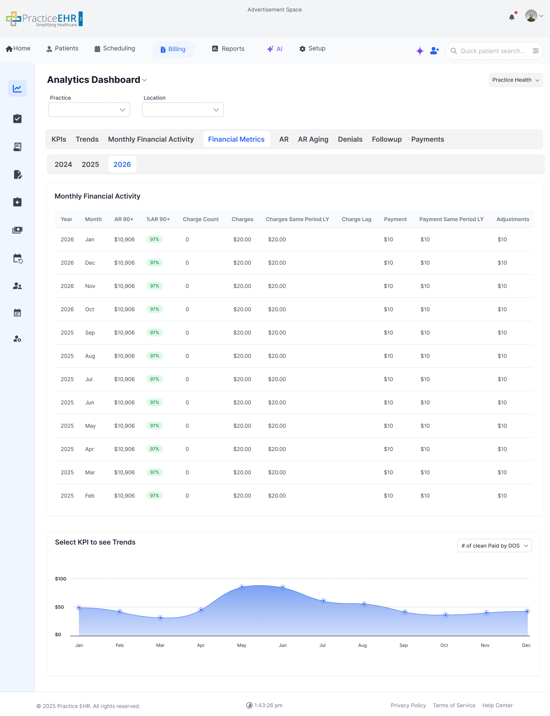550x716 pixels.
Task: Open the Terms of Service link
Action: click(454, 705)
